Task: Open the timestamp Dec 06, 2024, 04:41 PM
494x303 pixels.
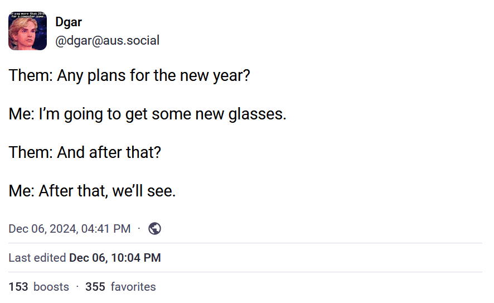Action: 70,229
